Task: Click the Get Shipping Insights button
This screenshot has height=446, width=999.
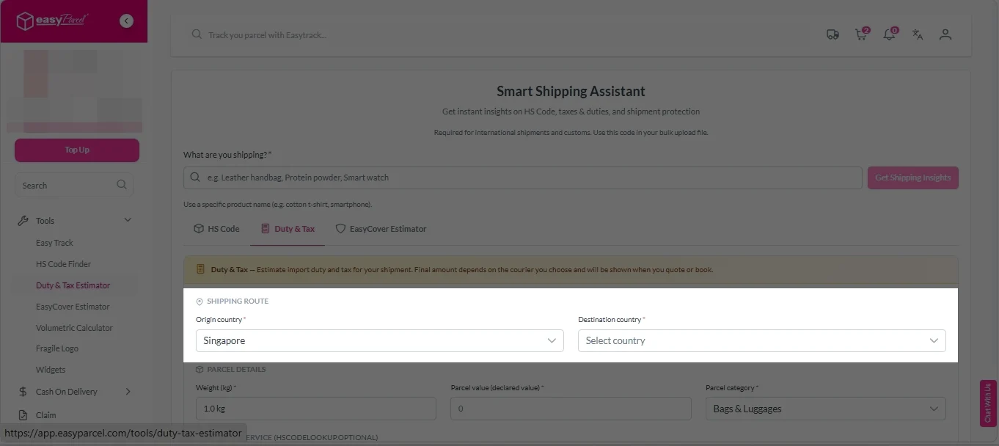Action: [x=912, y=178]
